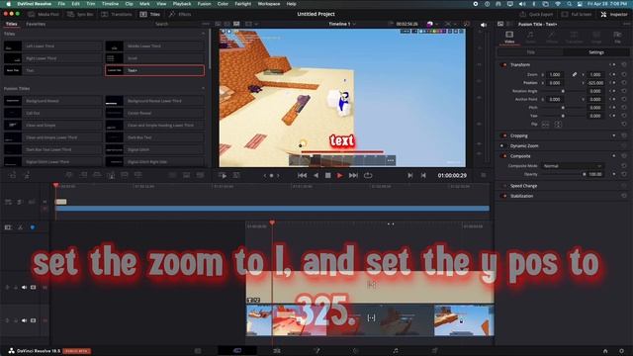Screen dimensions: 633x356
Task: Click the red Play button
Action: pyautogui.click(x=340, y=176)
